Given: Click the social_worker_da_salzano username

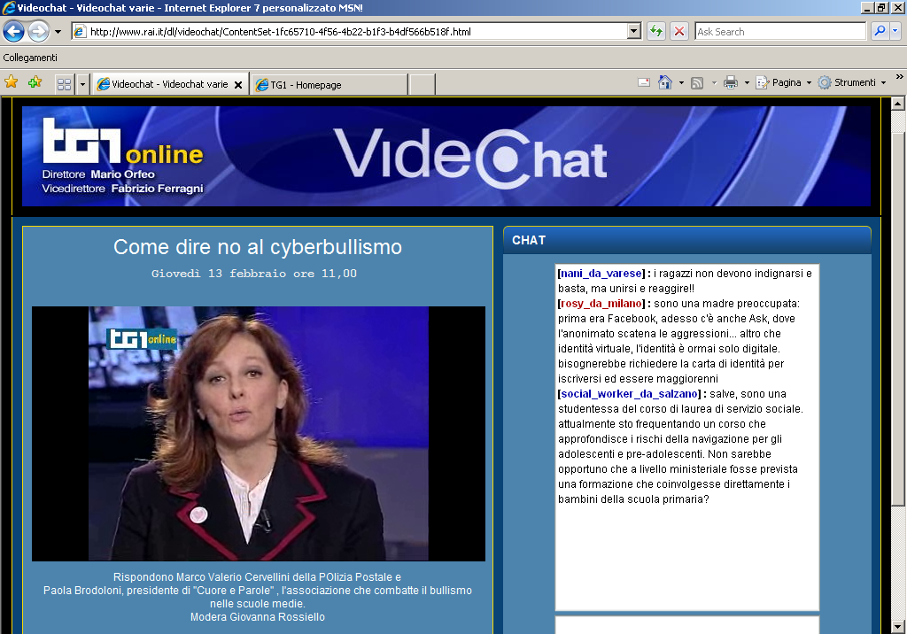Looking at the screenshot, I should coord(630,393).
